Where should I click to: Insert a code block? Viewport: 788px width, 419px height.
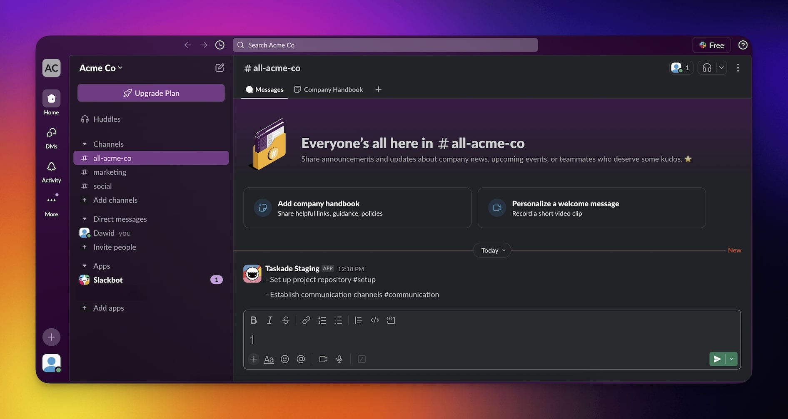point(391,320)
